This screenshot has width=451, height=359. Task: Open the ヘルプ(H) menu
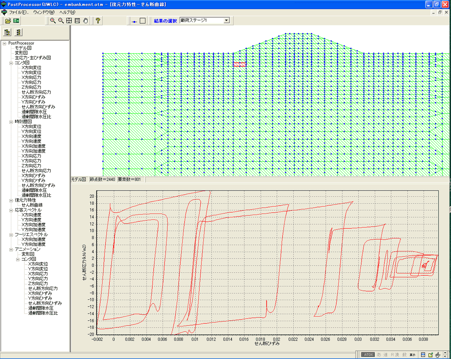[x=67, y=12]
